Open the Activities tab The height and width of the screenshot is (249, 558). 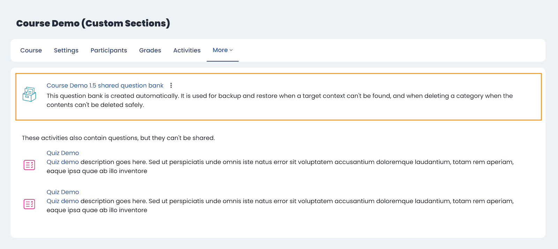[x=187, y=50]
